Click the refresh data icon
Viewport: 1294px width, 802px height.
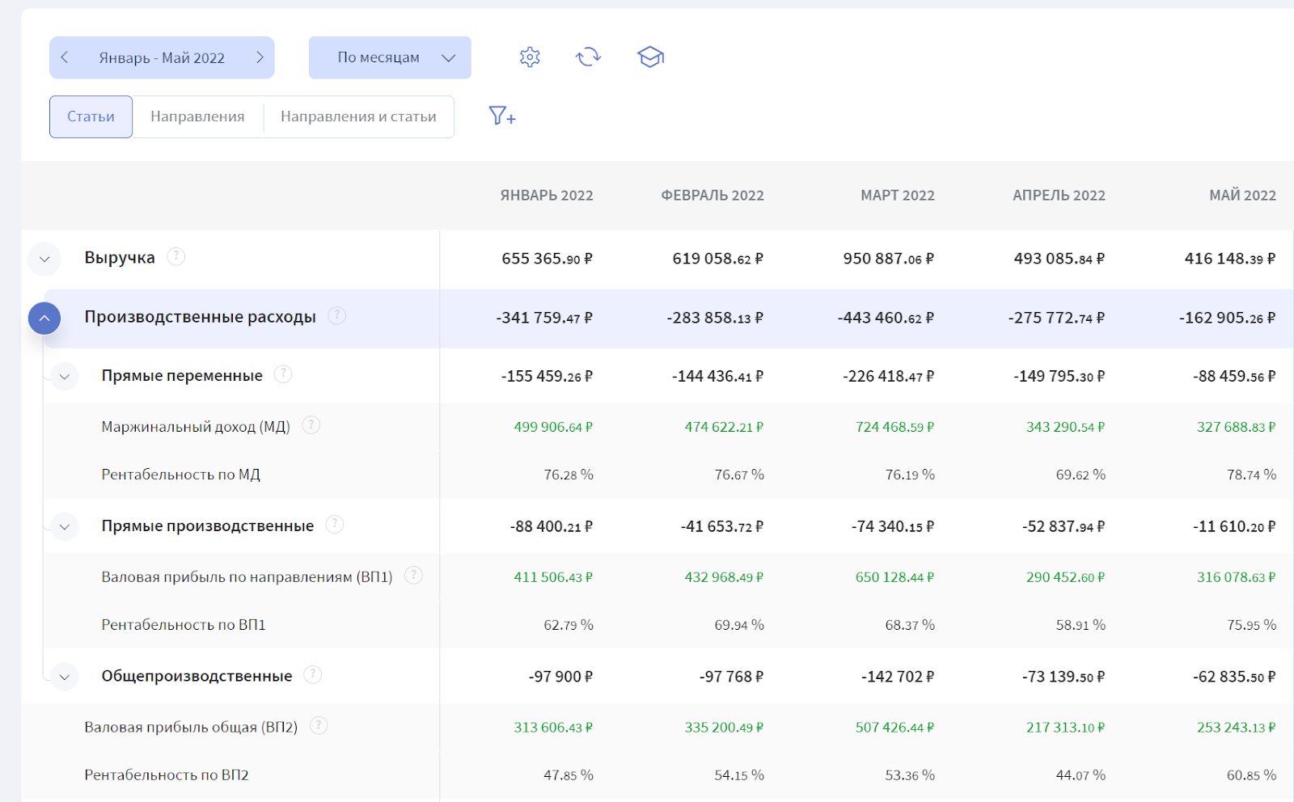(588, 57)
